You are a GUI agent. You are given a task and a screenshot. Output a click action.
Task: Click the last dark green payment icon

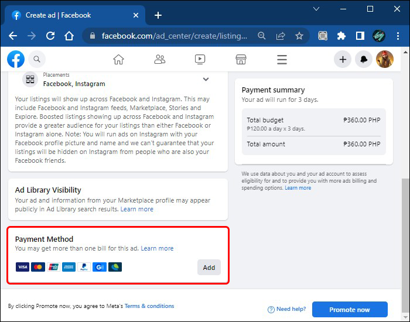pyautogui.click(x=115, y=267)
